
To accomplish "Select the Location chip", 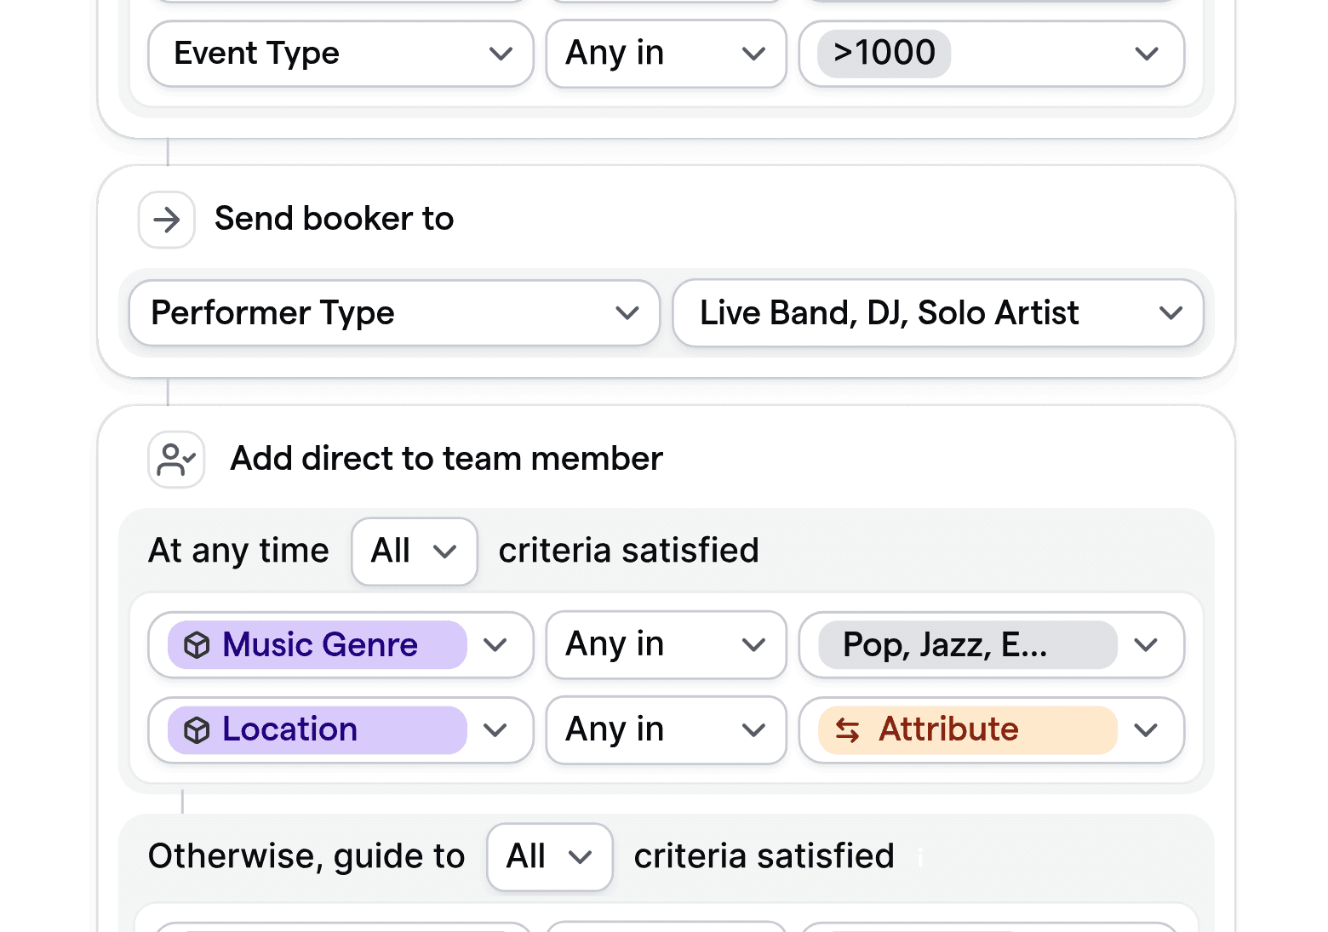I will (289, 729).
